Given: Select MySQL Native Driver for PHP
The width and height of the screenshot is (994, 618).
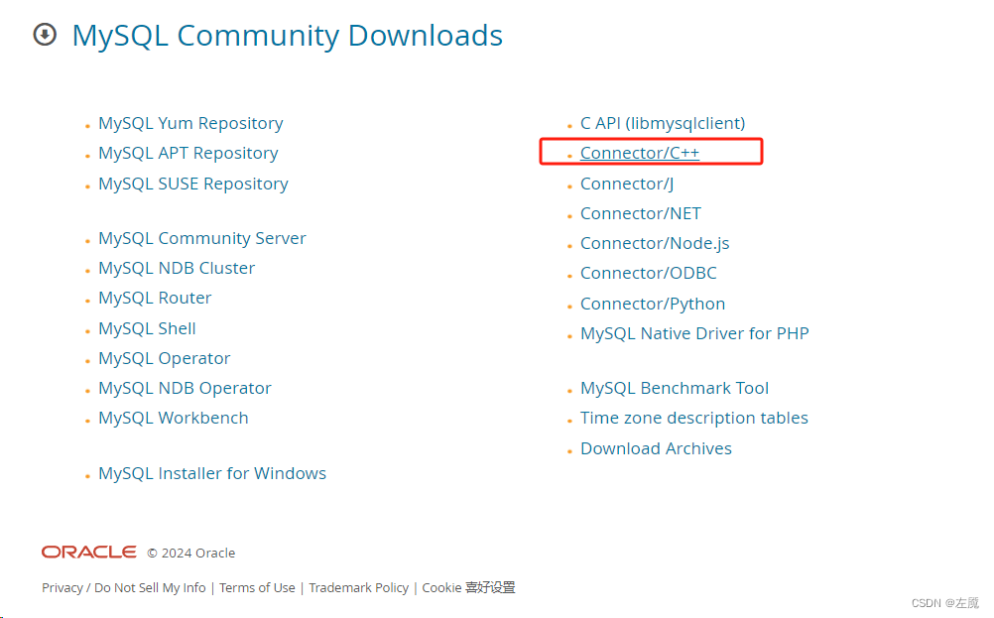Looking at the screenshot, I should tap(694, 333).
